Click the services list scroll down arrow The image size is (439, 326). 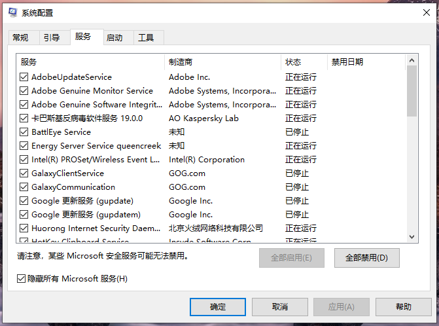pyautogui.click(x=412, y=237)
